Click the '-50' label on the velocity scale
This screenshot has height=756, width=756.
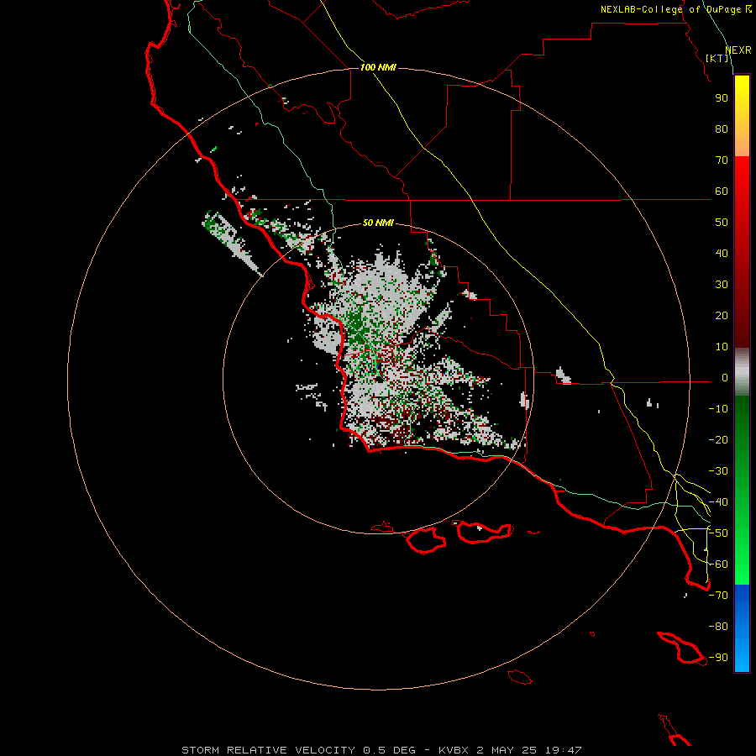(718, 533)
